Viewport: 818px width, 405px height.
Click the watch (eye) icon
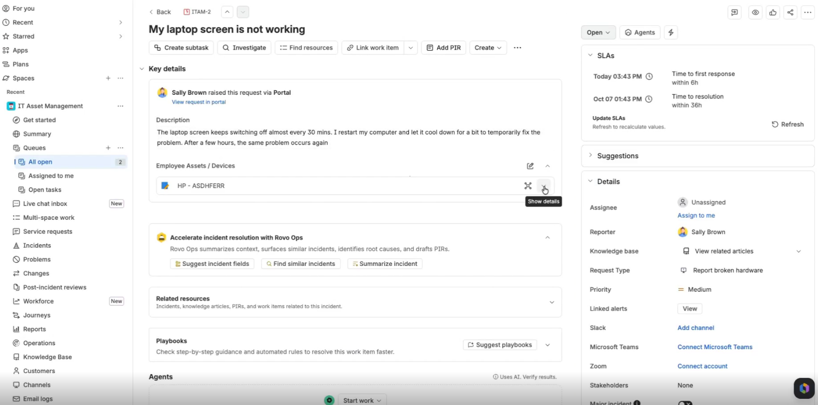click(x=755, y=13)
